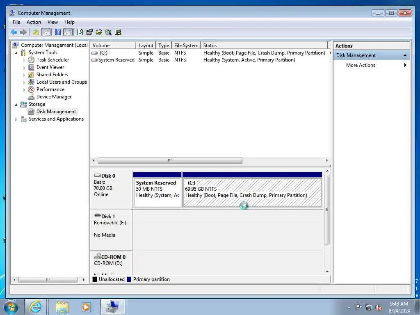This screenshot has width=420, height=315.
Task: Open Windows Media Player from taskbar
Action: tap(87, 307)
